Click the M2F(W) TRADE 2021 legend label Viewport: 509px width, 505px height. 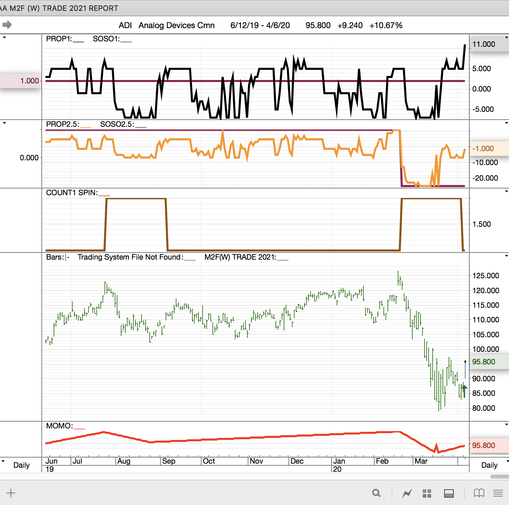240,257
